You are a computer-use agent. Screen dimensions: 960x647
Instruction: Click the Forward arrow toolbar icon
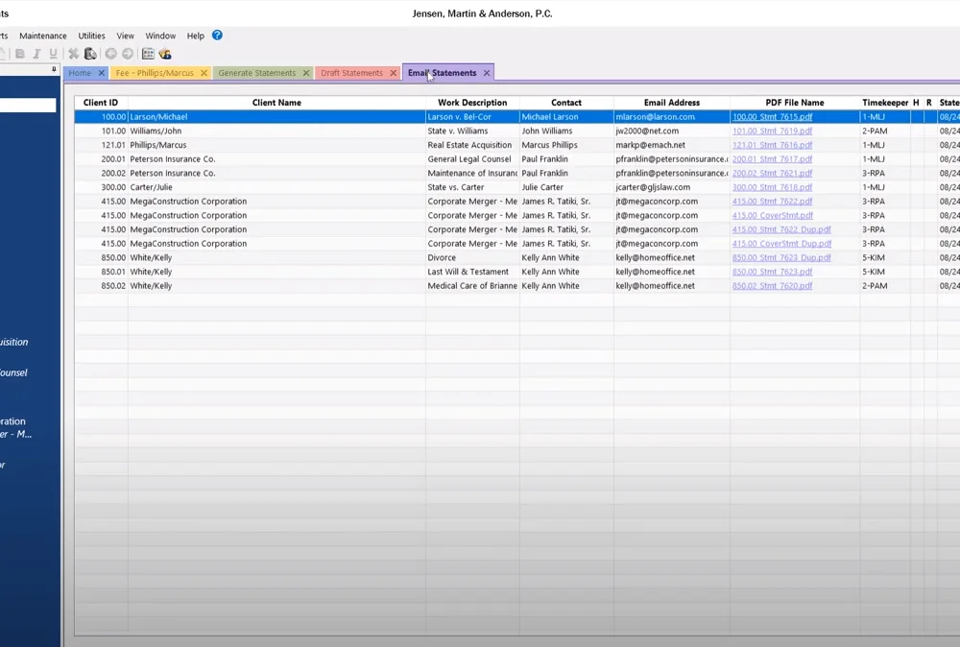128,54
